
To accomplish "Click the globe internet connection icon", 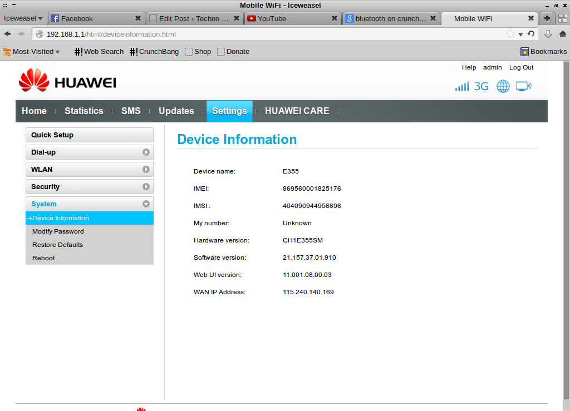I will tap(503, 86).
